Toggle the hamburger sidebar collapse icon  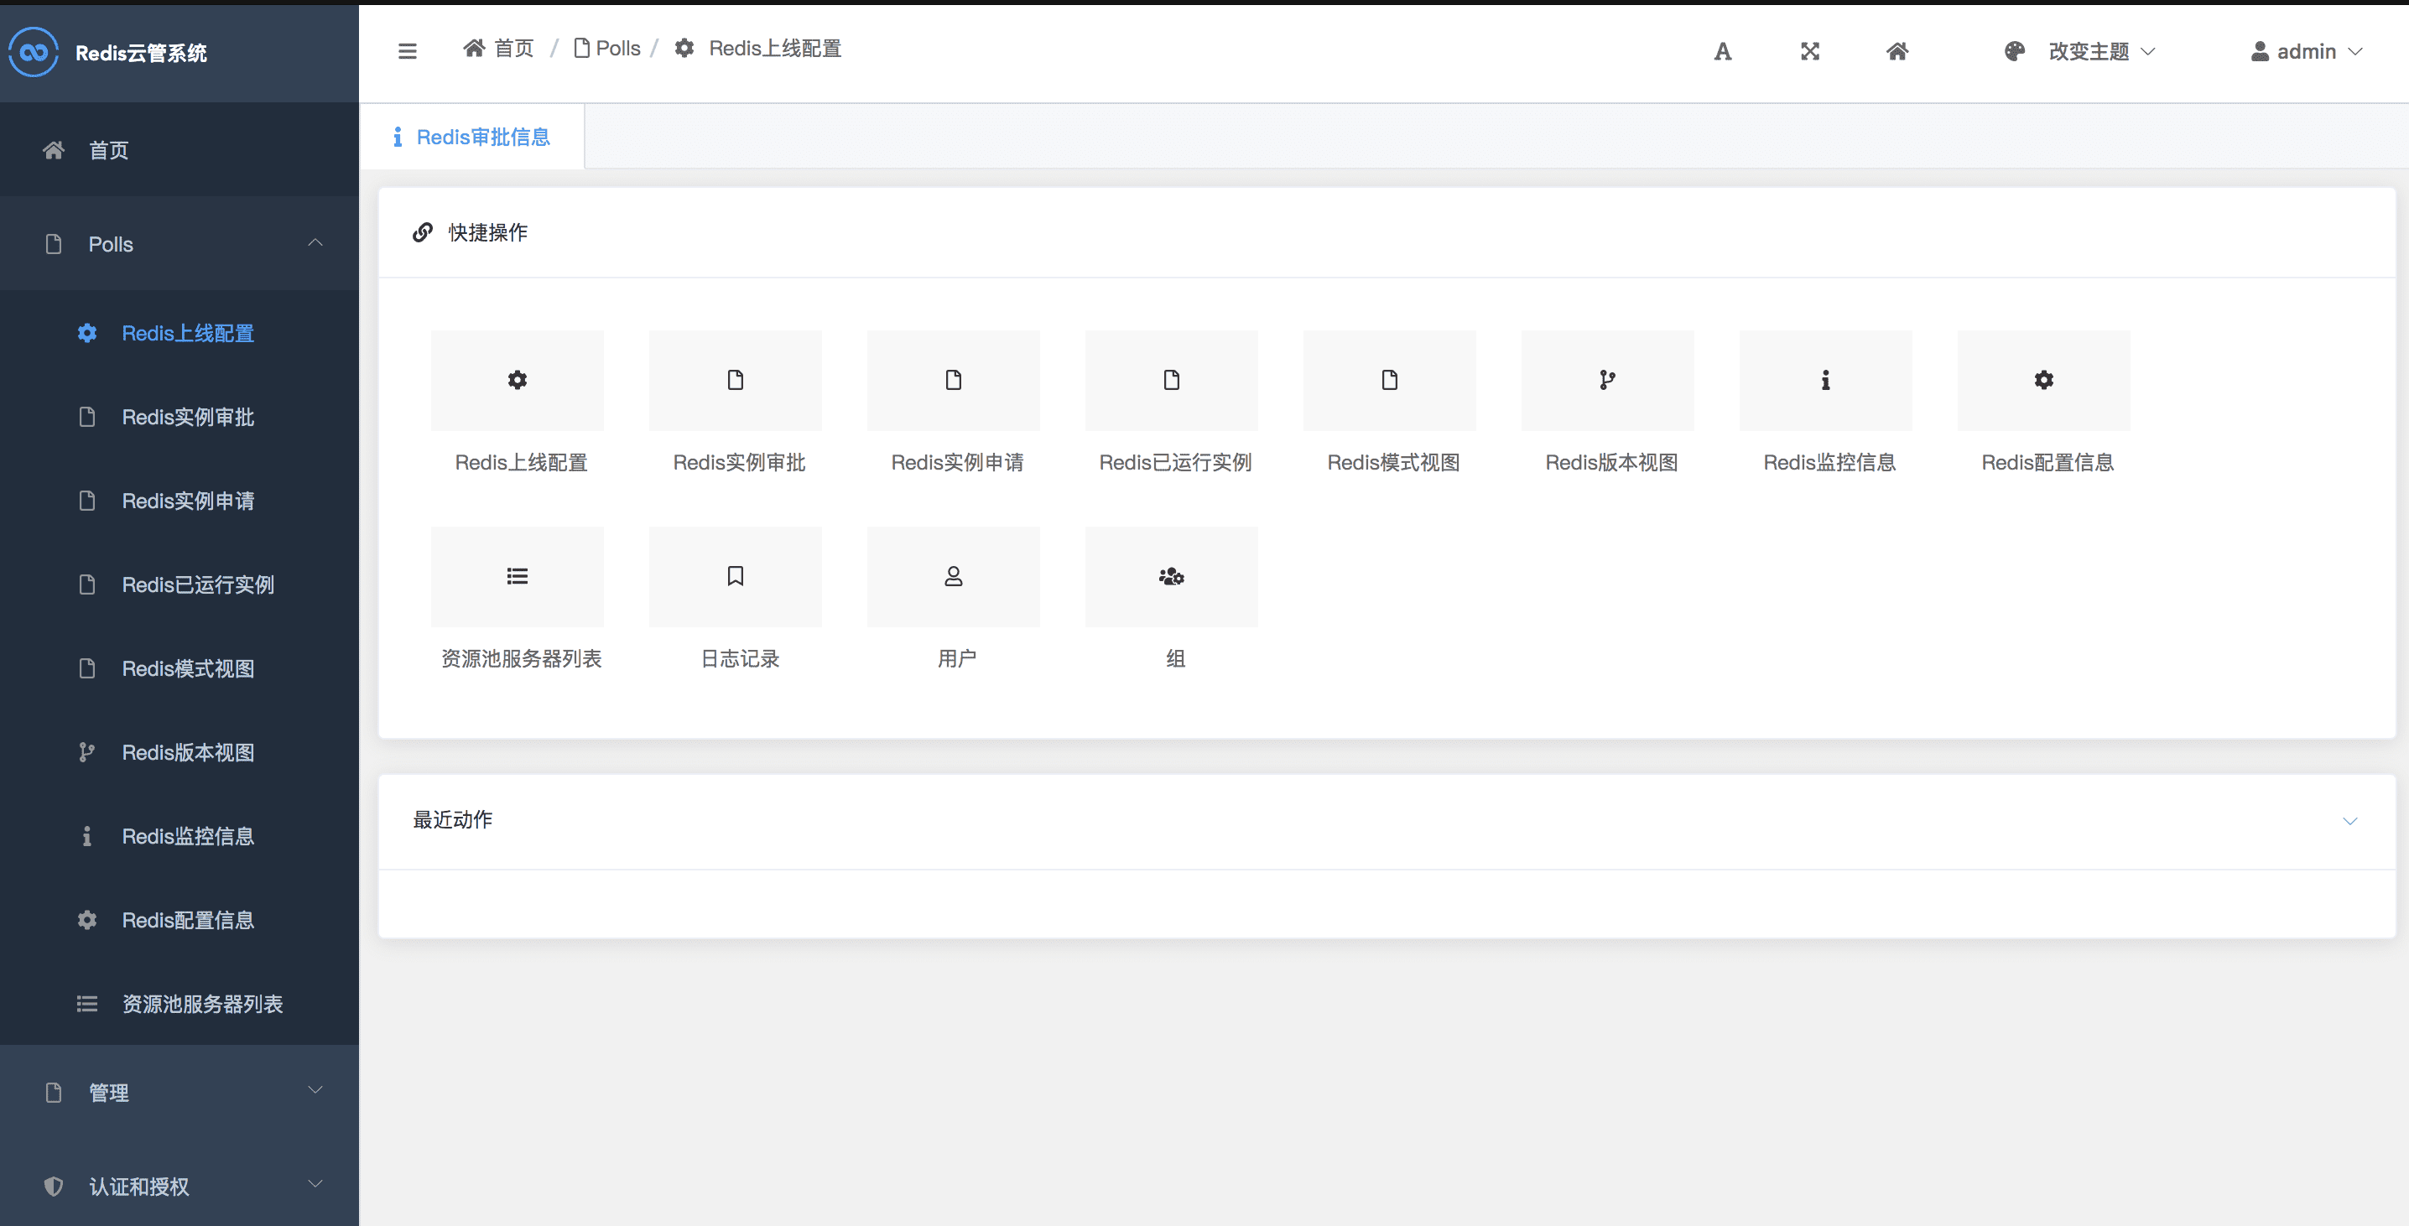coord(407,50)
